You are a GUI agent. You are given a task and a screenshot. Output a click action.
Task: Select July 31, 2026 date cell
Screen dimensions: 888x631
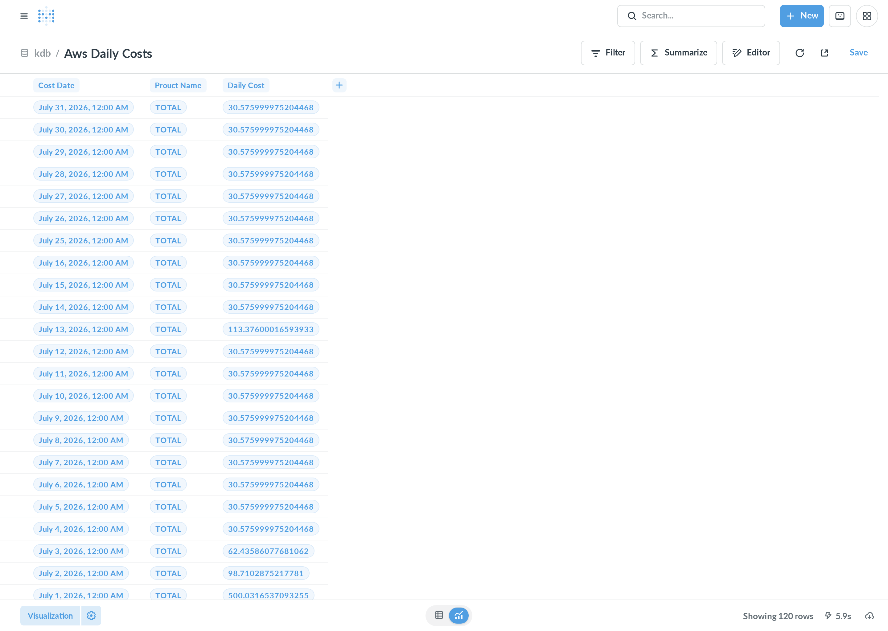tap(83, 108)
